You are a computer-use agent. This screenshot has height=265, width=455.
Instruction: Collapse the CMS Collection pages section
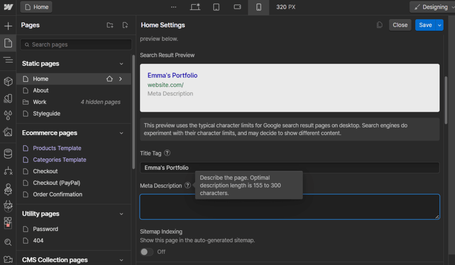[x=122, y=260]
